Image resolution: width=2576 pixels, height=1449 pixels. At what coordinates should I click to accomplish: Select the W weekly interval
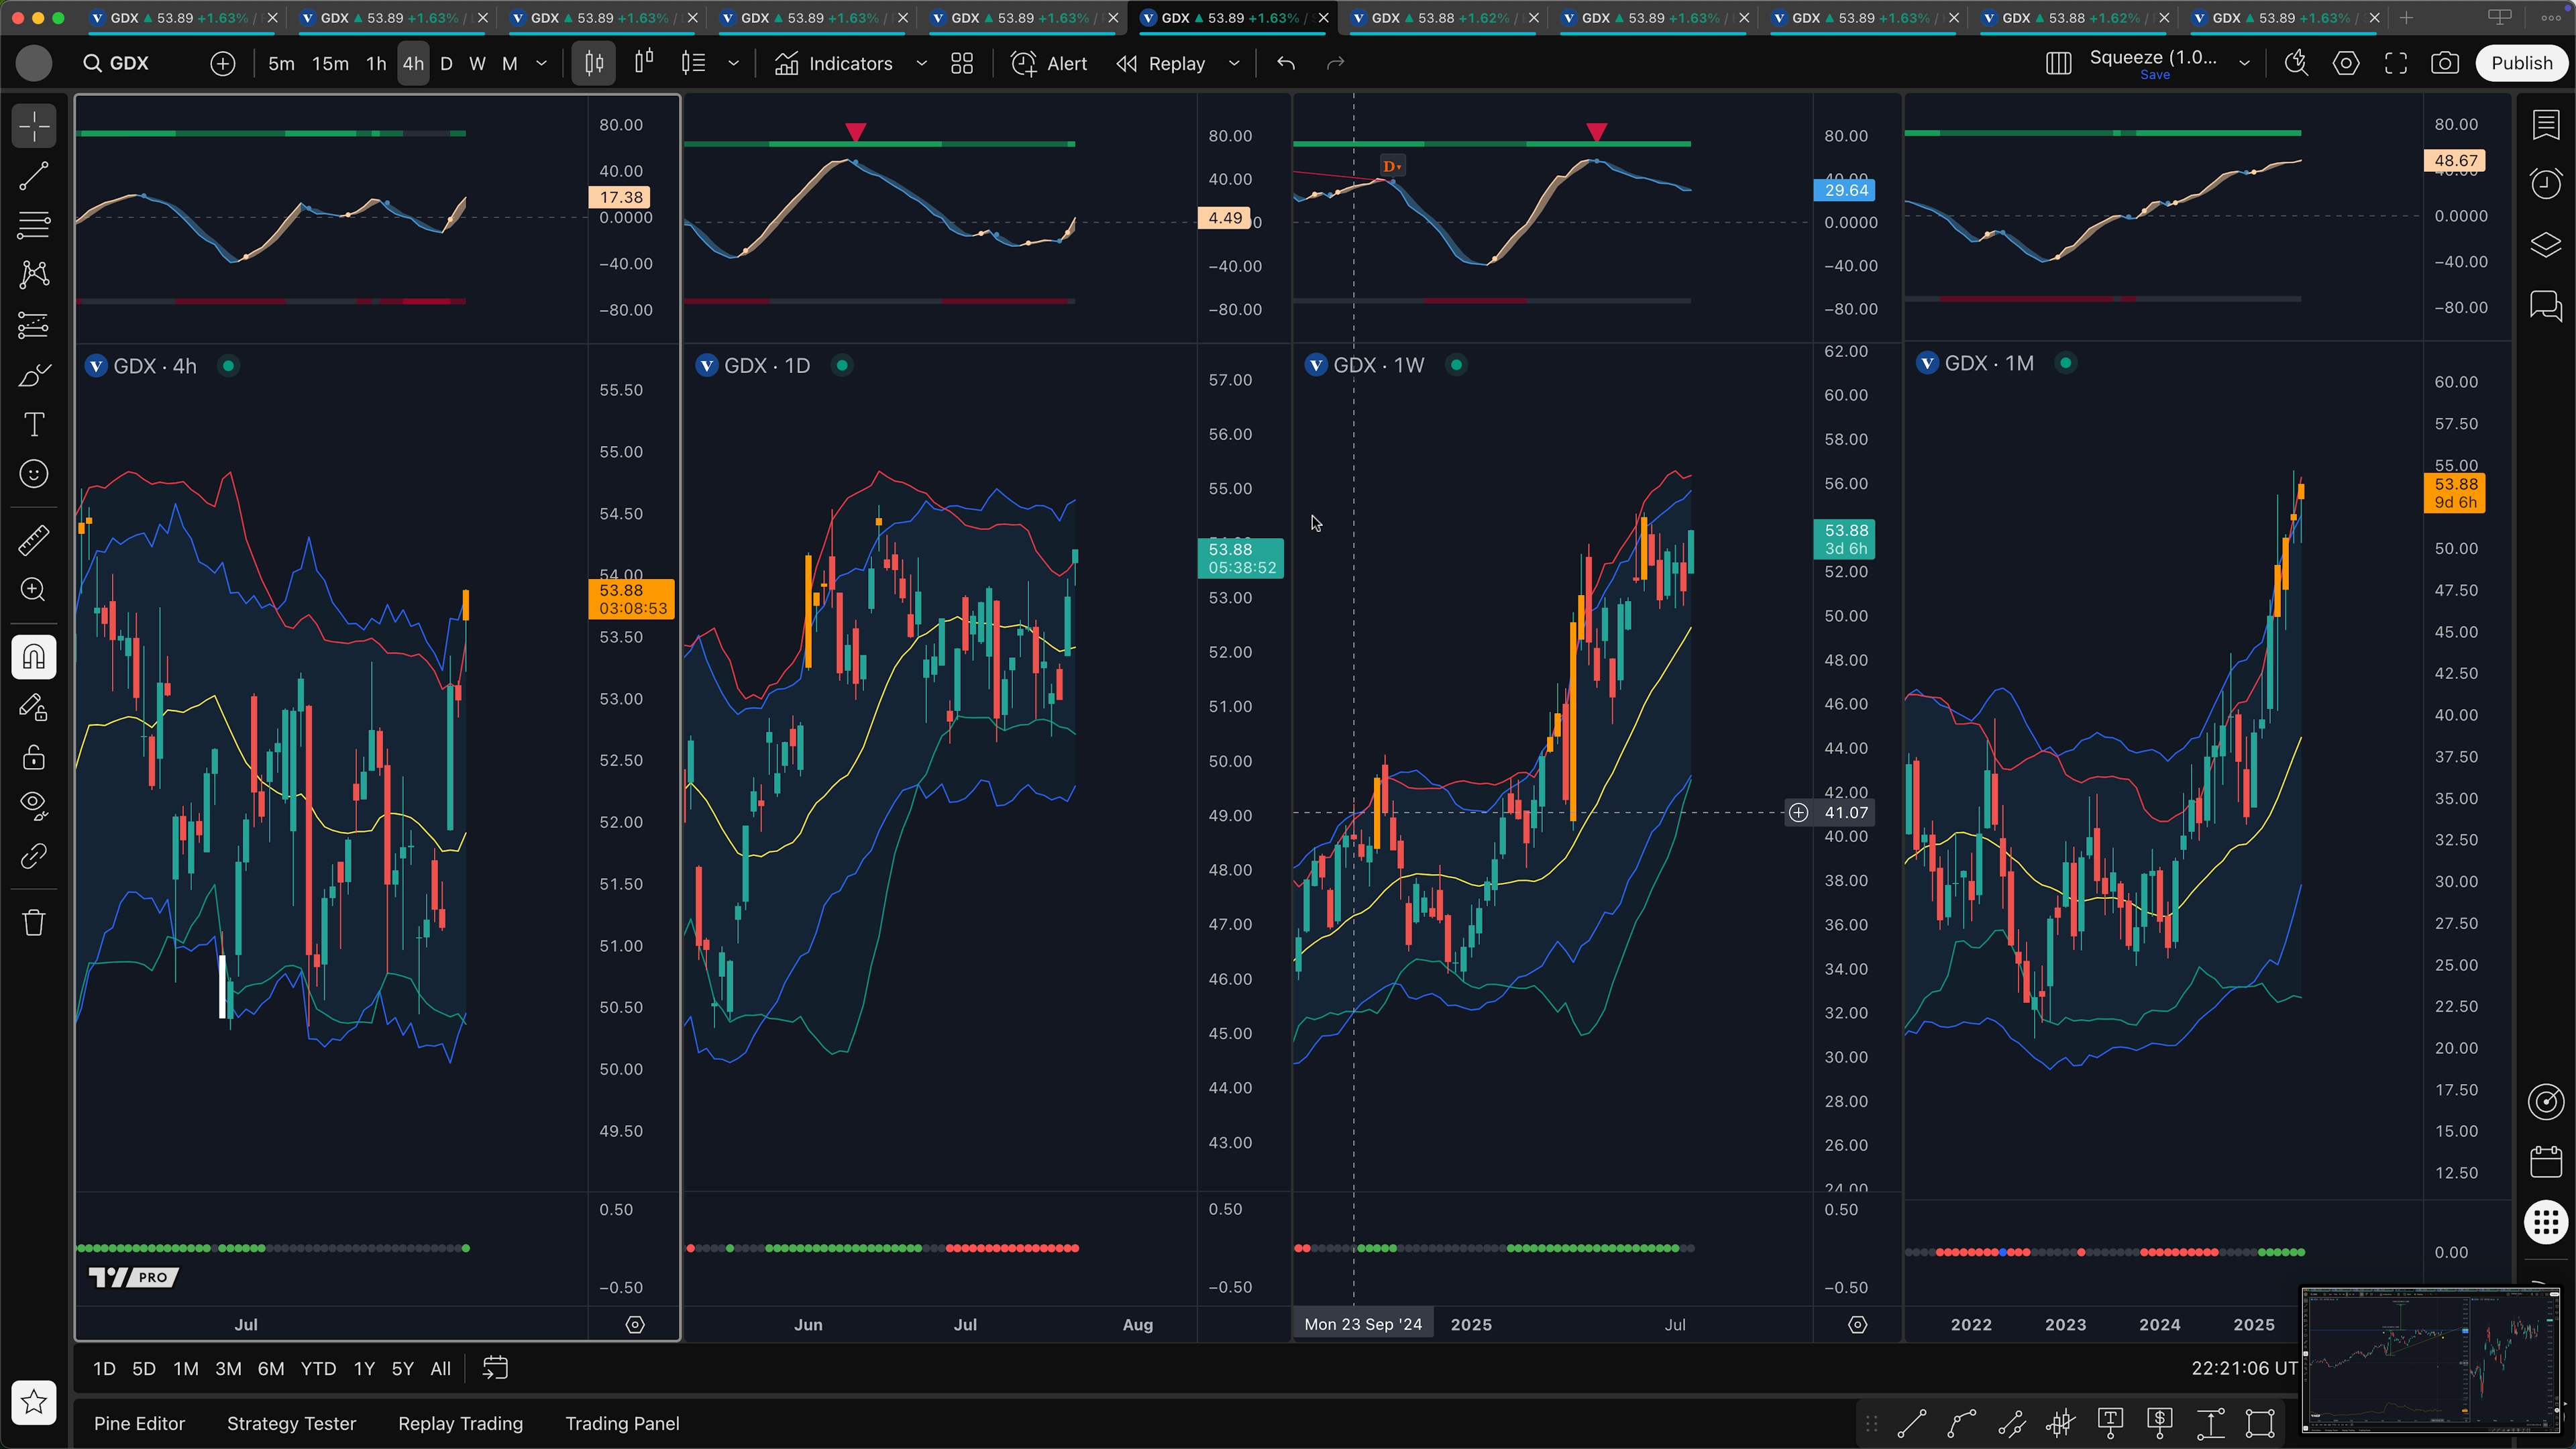[477, 64]
